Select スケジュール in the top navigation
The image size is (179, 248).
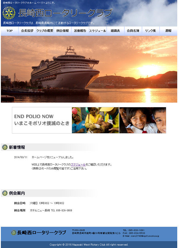(x=98, y=31)
